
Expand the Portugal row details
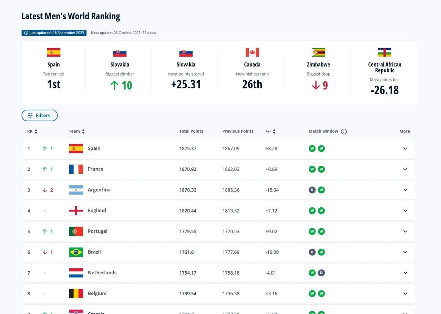[x=405, y=232]
